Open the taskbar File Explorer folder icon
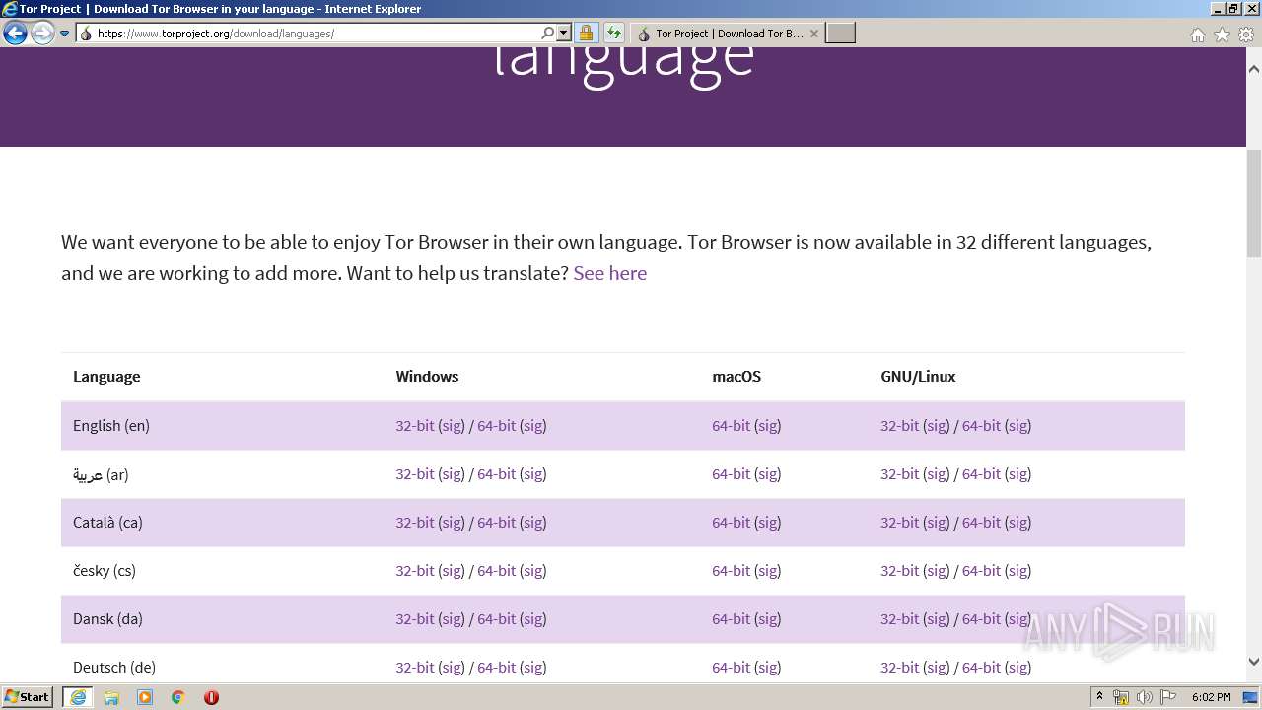The width and height of the screenshot is (1262, 710). pyautogui.click(x=111, y=697)
